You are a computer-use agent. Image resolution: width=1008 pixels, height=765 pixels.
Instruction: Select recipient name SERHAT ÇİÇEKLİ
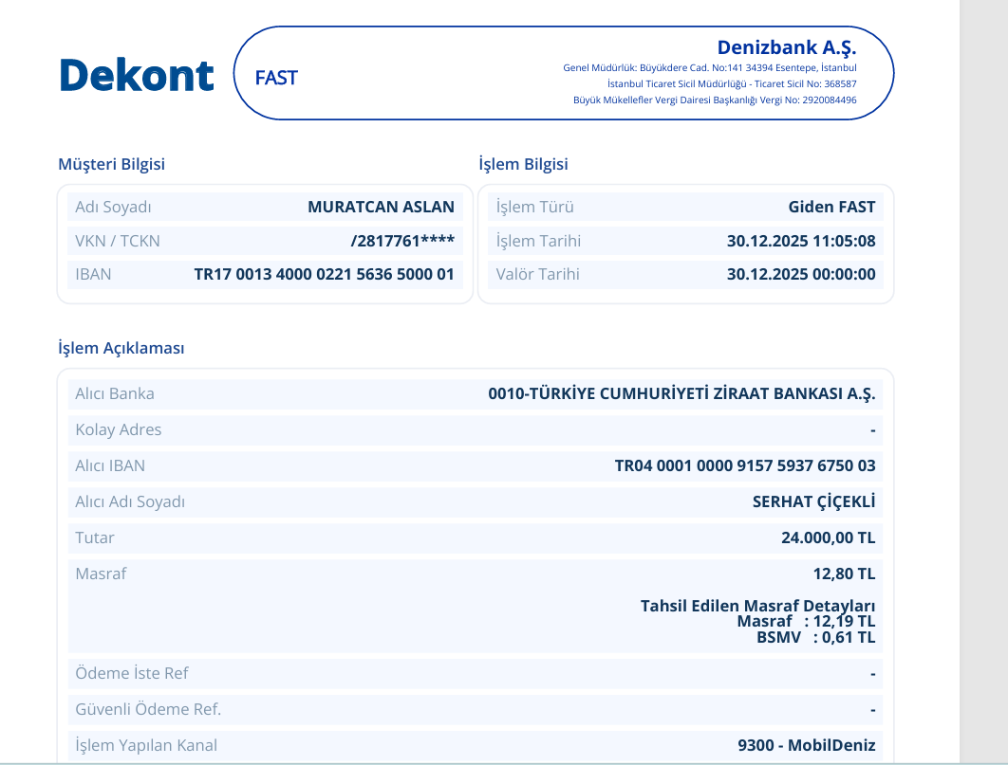(x=813, y=501)
